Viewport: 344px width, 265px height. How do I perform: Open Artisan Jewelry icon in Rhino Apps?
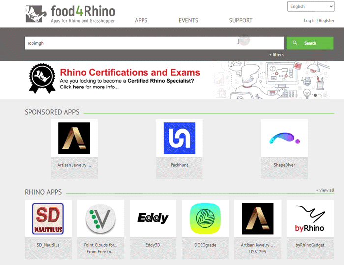point(258,218)
